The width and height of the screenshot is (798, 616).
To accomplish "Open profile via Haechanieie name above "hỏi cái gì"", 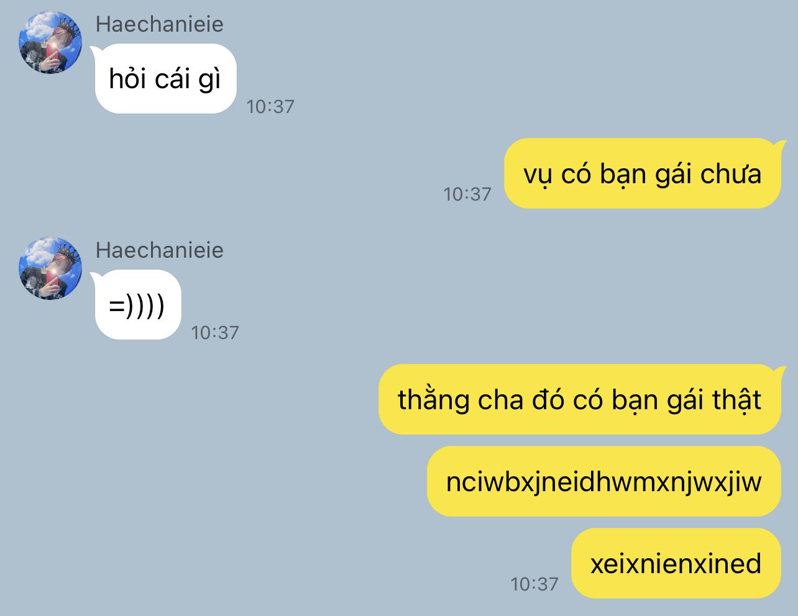I will coord(159,24).
